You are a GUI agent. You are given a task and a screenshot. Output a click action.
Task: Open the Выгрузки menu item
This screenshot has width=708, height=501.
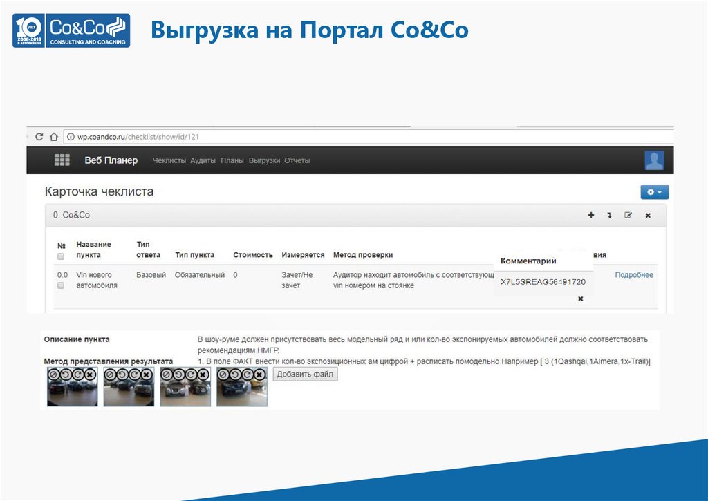click(264, 160)
